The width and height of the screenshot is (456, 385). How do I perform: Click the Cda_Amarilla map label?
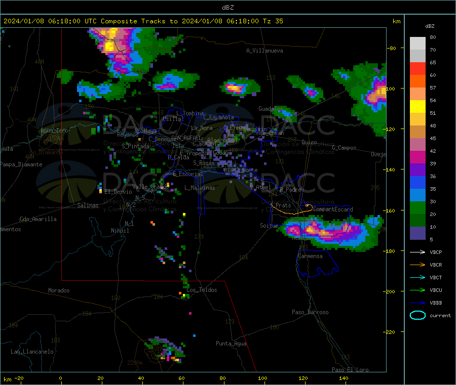pos(38,219)
